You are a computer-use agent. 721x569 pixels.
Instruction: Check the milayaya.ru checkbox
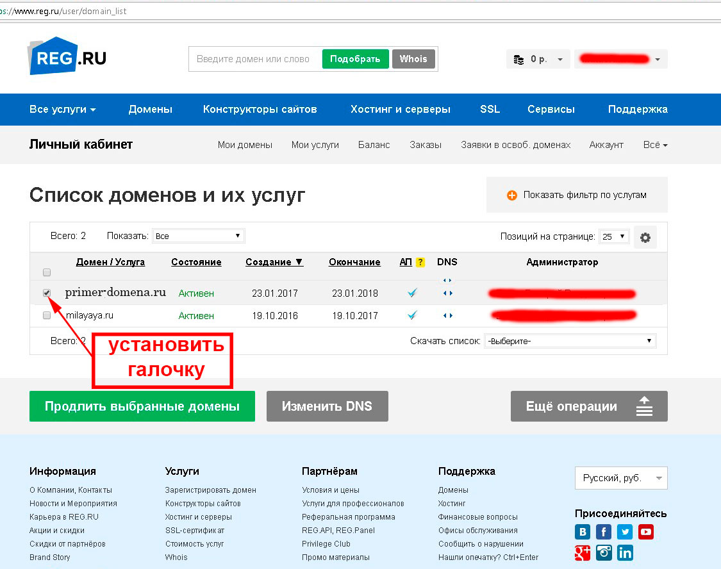(x=46, y=315)
